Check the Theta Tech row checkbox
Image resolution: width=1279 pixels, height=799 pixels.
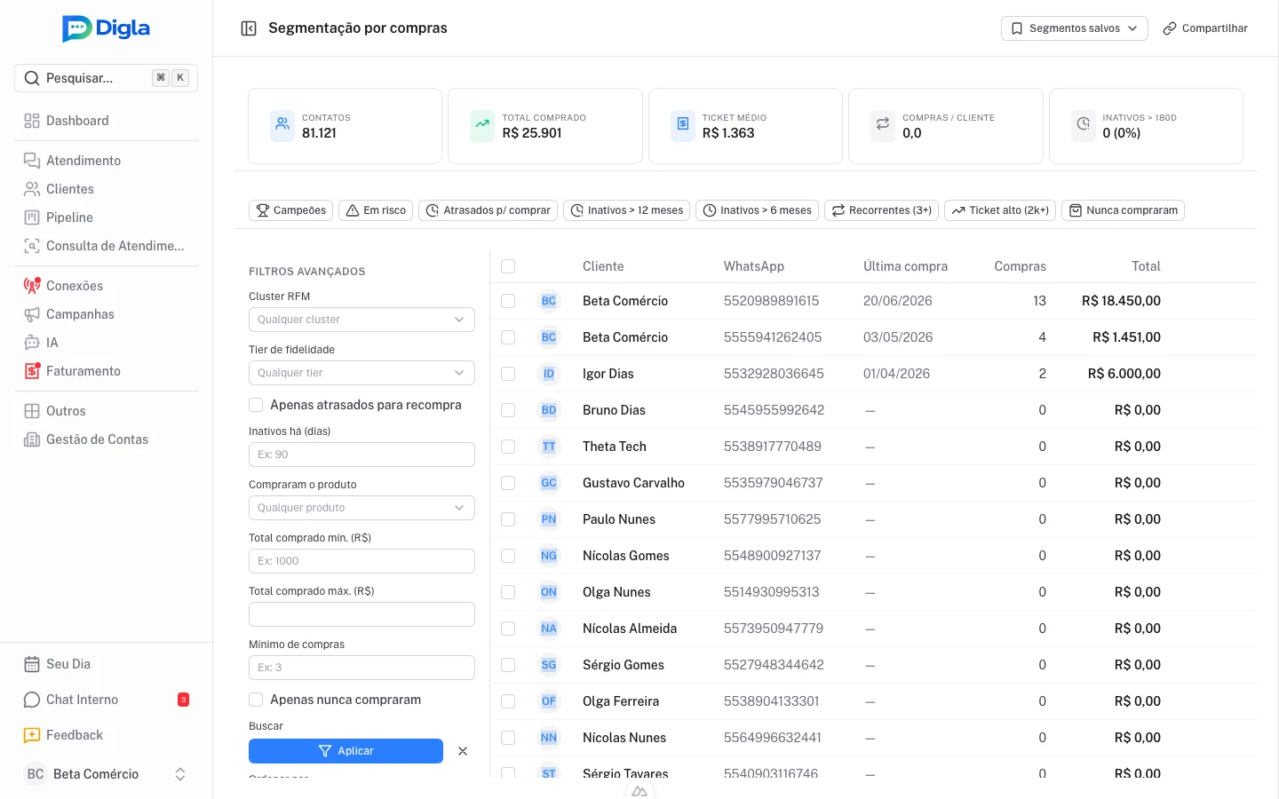pos(508,447)
